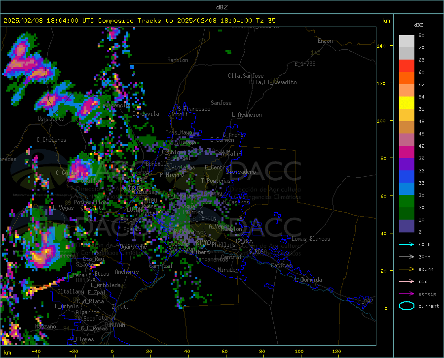Image resolution: width=444 pixels, height=358 pixels.
Task: Click the 'km' unit label at bottom left
Action: coord(7,353)
